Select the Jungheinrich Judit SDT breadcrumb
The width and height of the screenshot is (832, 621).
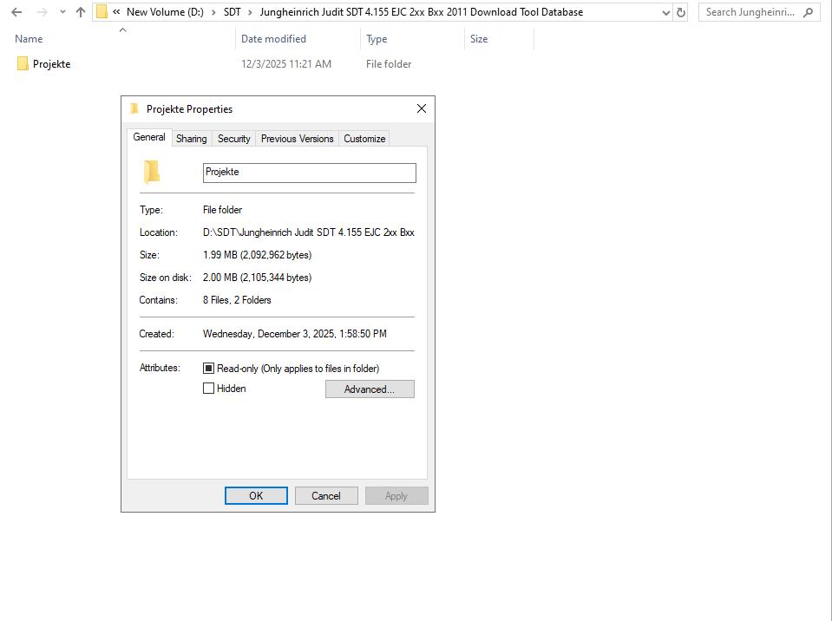(422, 11)
